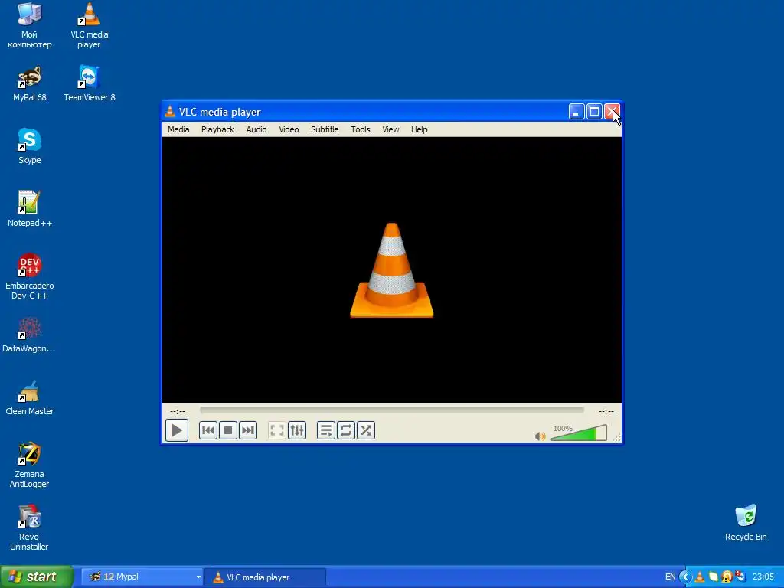Open the View menu
Image resolution: width=784 pixels, height=588 pixels.
[390, 129]
